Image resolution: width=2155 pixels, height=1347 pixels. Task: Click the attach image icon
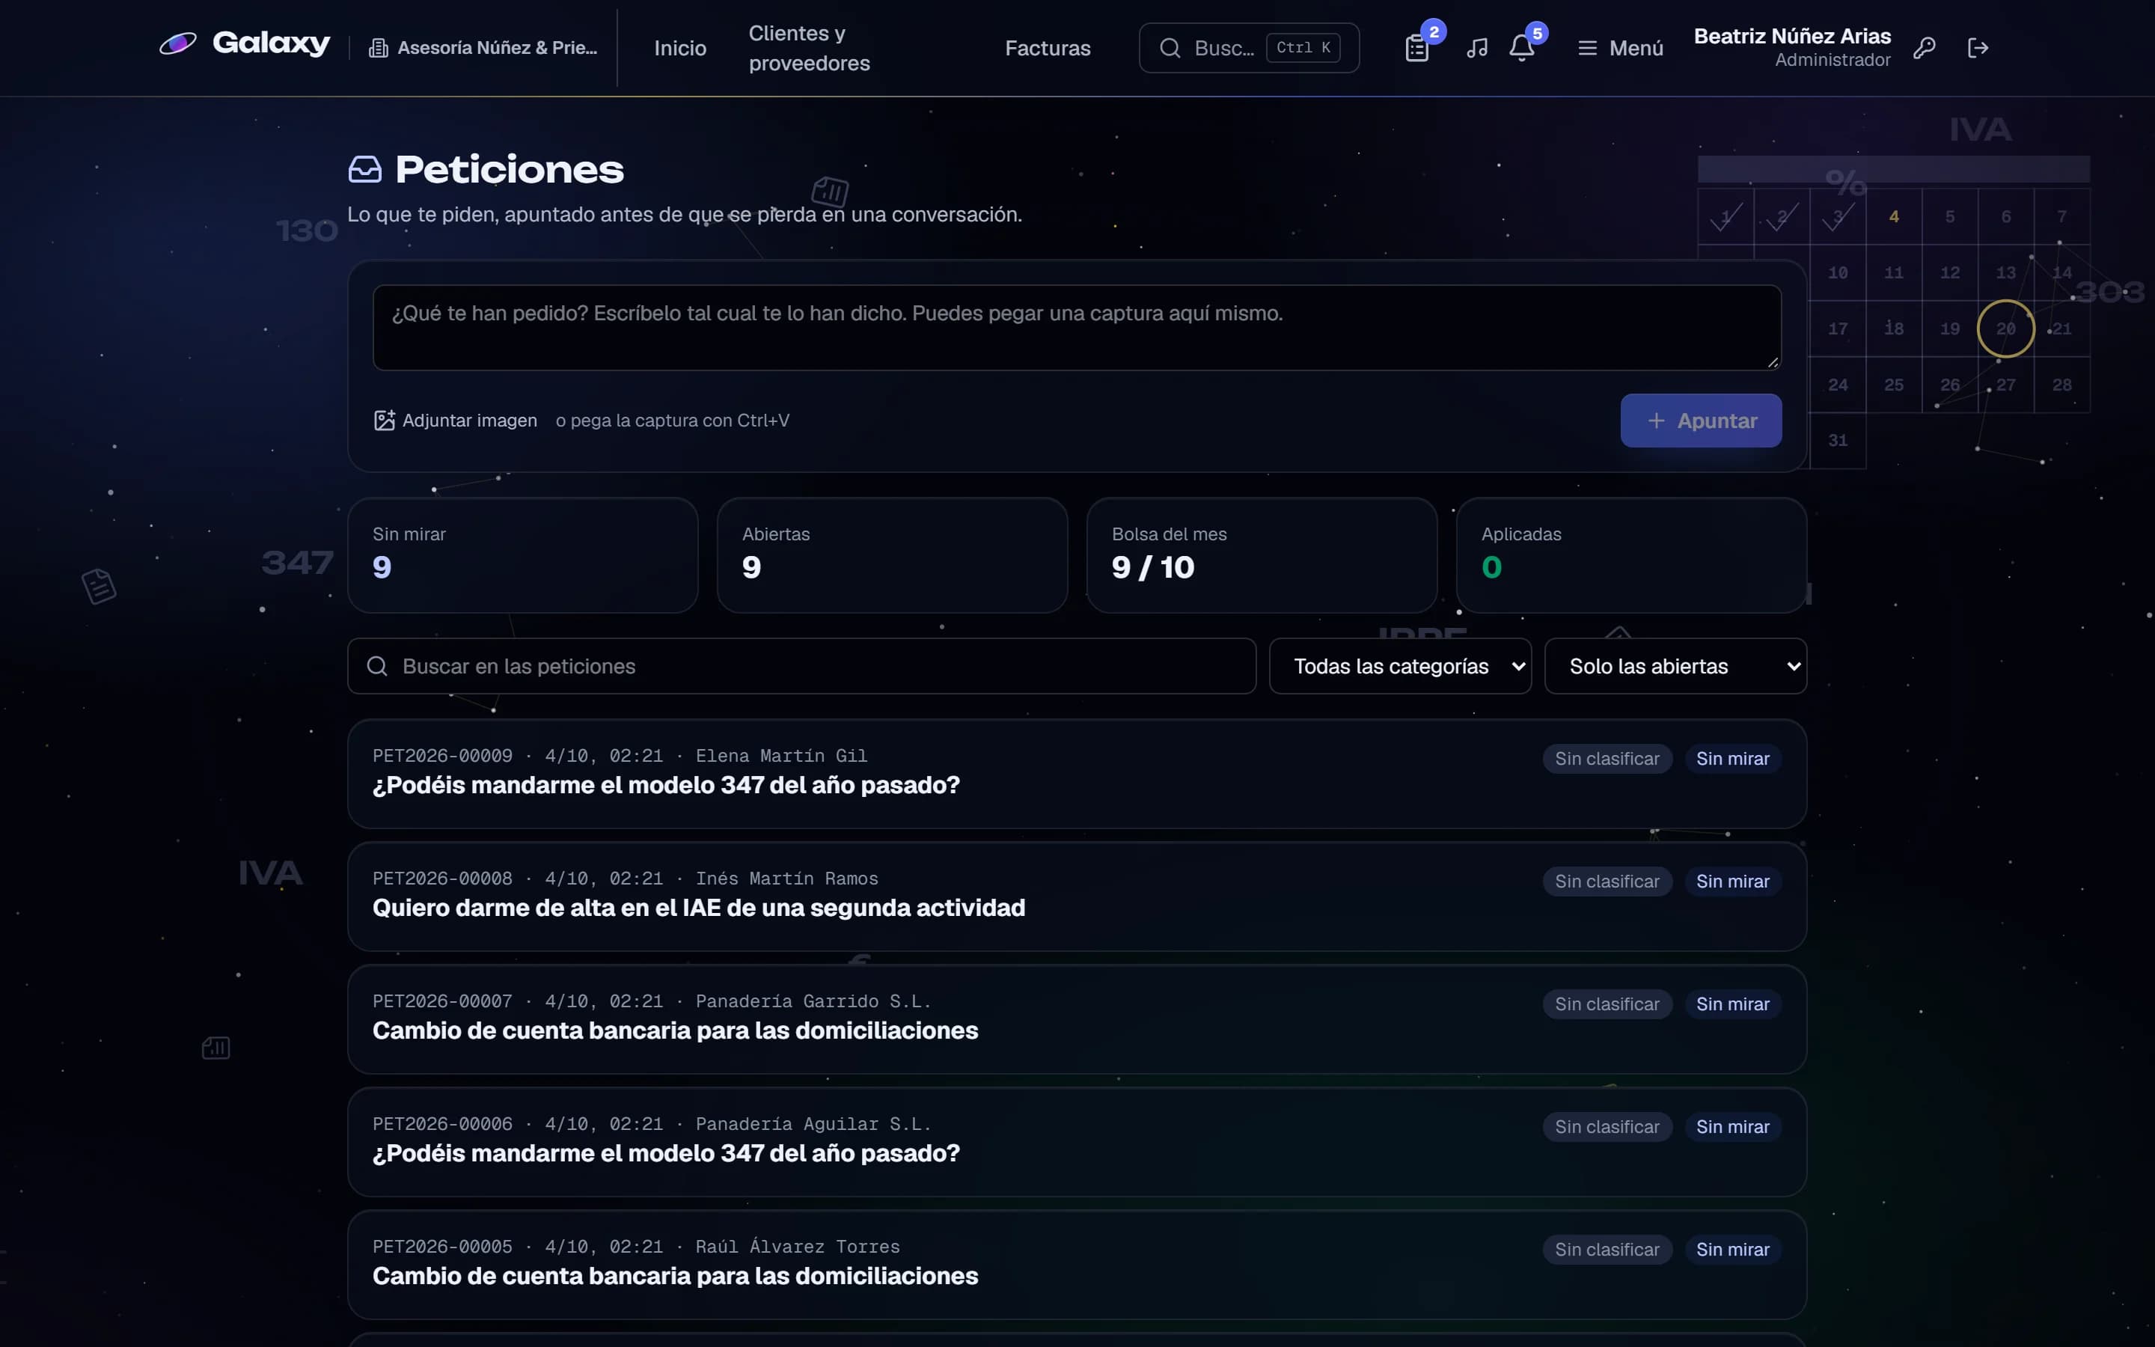pos(384,421)
